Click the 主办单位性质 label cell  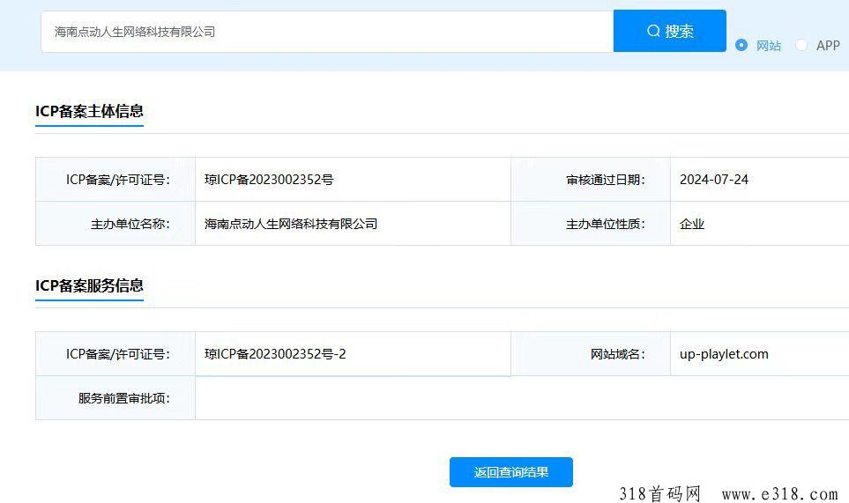(591, 224)
